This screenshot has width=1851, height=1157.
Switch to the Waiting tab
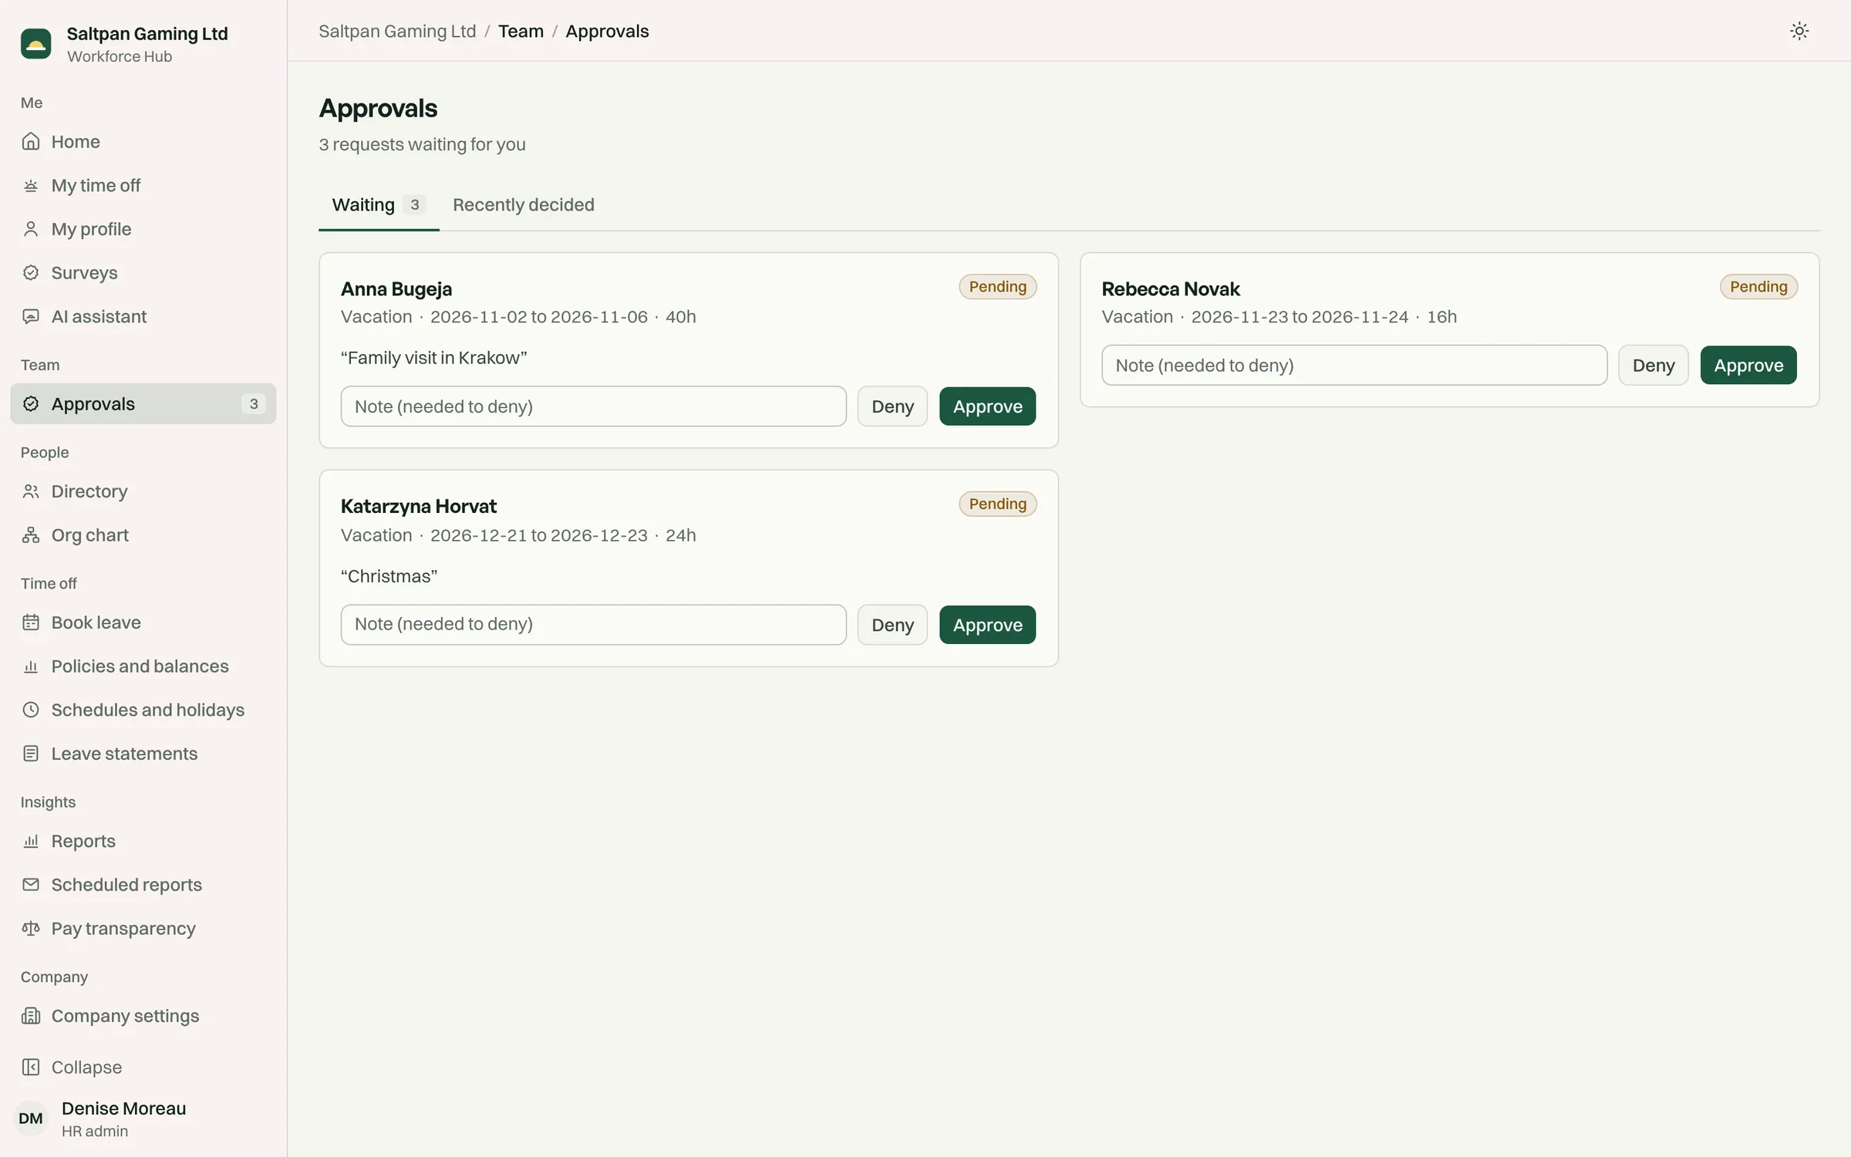click(x=379, y=205)
